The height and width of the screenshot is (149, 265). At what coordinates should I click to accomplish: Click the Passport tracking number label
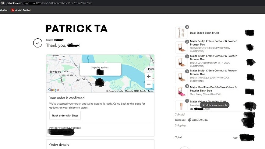[x=65, y=128]
